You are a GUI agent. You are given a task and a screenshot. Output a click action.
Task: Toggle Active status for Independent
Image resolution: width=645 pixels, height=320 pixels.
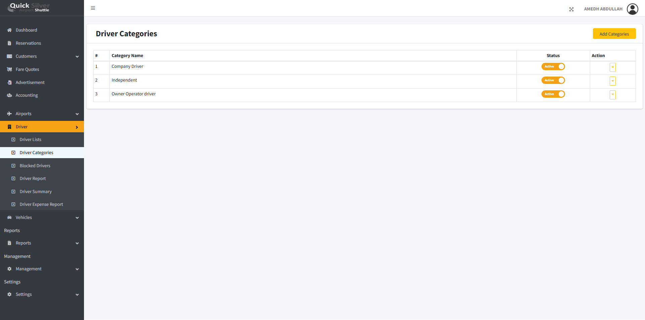553,80
